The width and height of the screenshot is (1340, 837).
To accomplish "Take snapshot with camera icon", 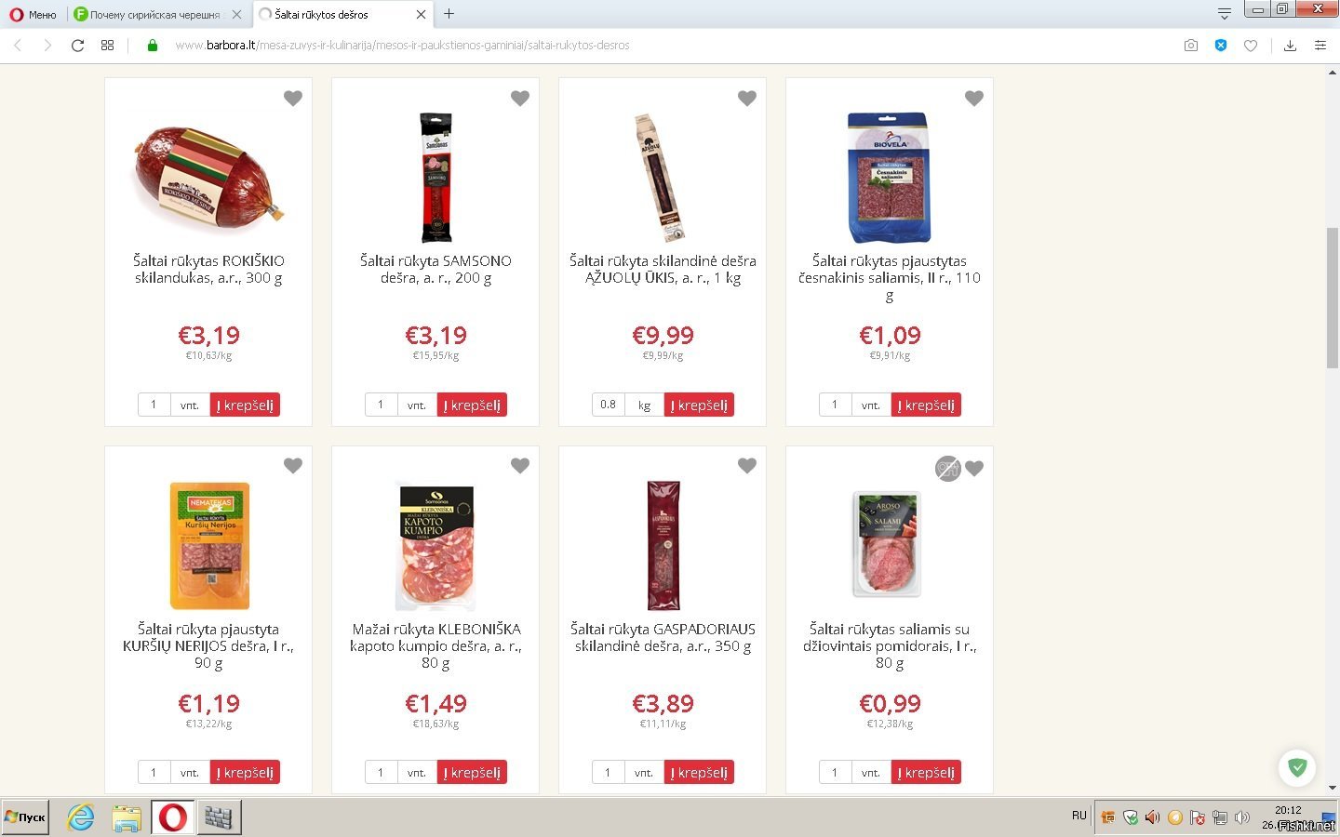I will 1191,45.
